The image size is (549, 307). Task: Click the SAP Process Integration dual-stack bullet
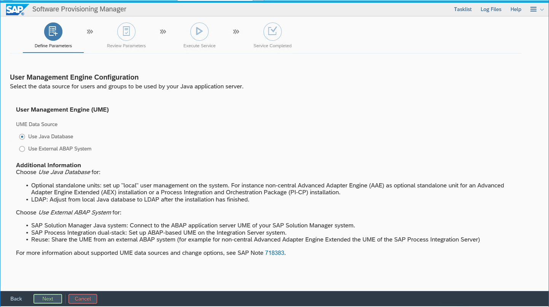[x=159, y=232]
